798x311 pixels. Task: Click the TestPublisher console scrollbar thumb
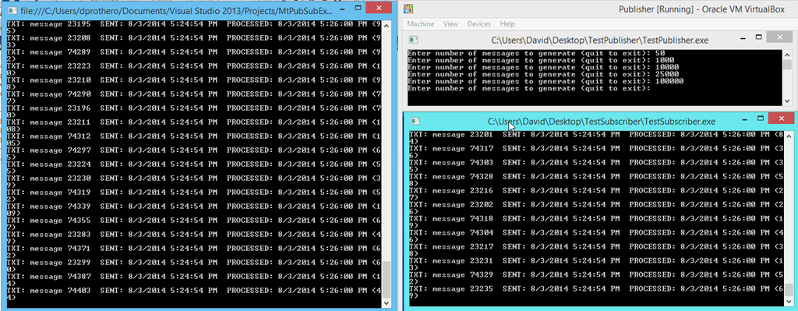(x=788, y=65)
